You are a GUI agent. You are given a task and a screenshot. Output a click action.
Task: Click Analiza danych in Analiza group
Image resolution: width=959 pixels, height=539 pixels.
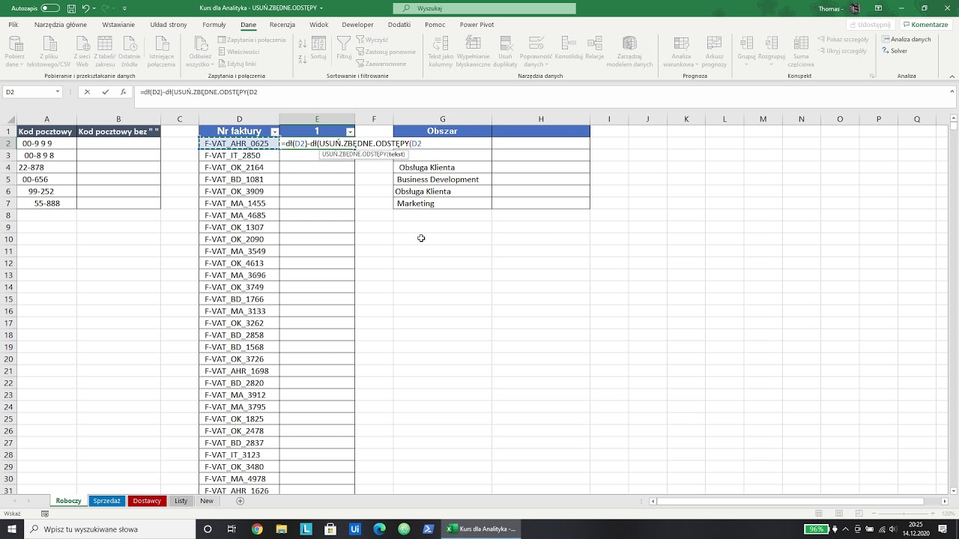pyautogui.click(x=907, y=40)
